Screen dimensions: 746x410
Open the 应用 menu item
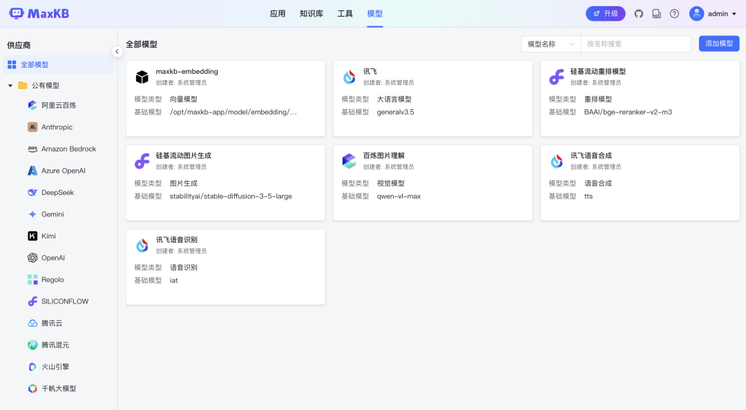pos(278,13)
